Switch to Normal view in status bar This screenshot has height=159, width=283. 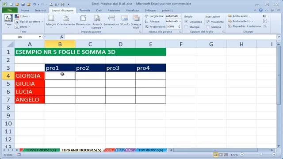coord(215,155)
